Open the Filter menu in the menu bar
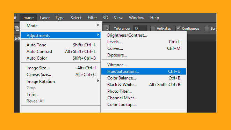Screen dimensions: 231x130 coord(92,18)
